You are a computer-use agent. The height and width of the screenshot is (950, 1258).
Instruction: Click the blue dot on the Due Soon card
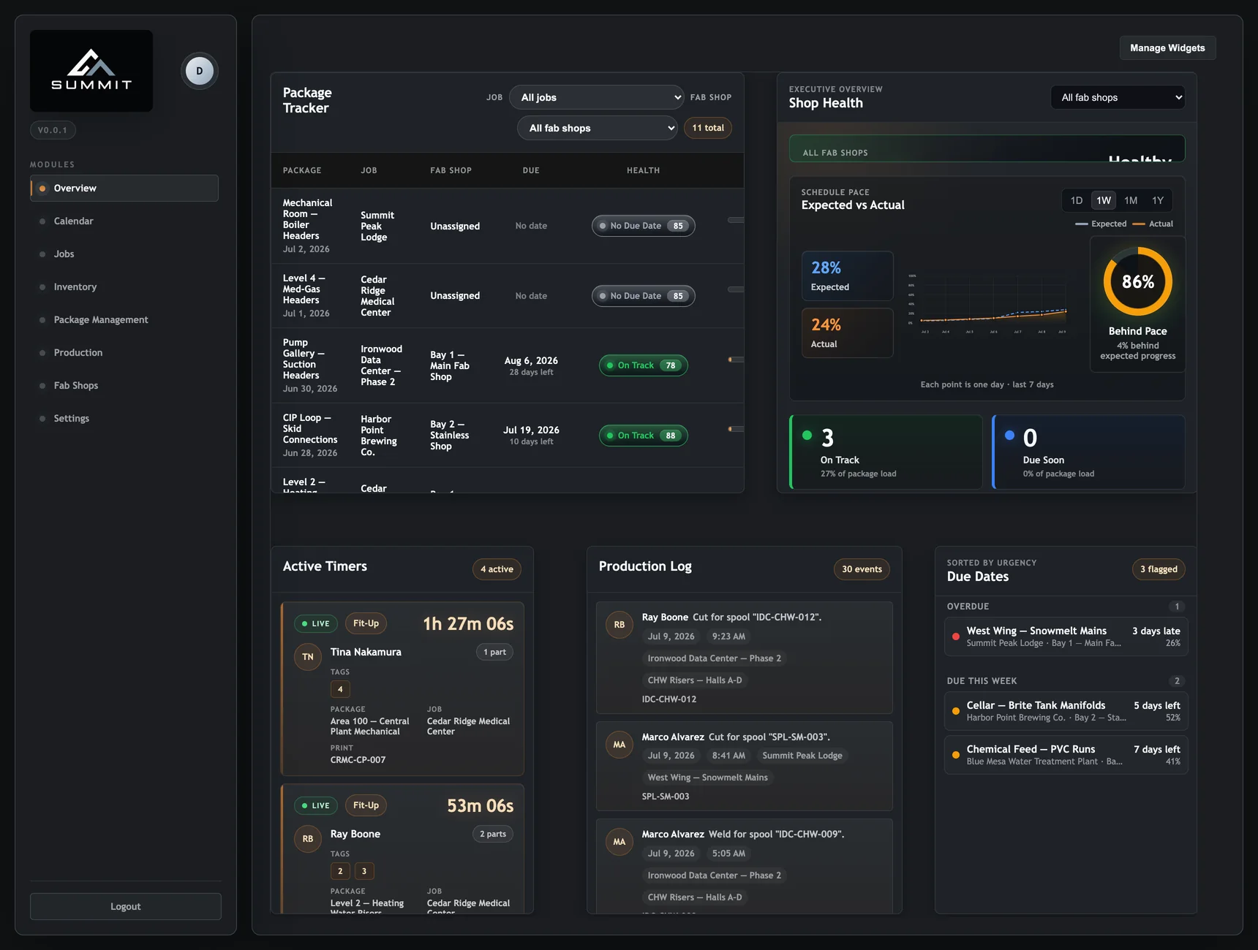tap(1009, 436)
